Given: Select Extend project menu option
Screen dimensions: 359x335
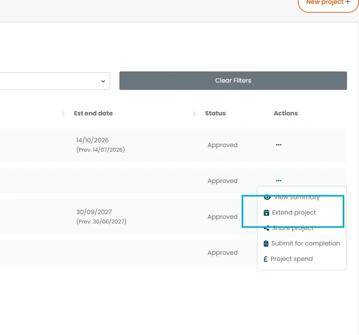Looking at the screenshot, I should click(x=294, y=213).
